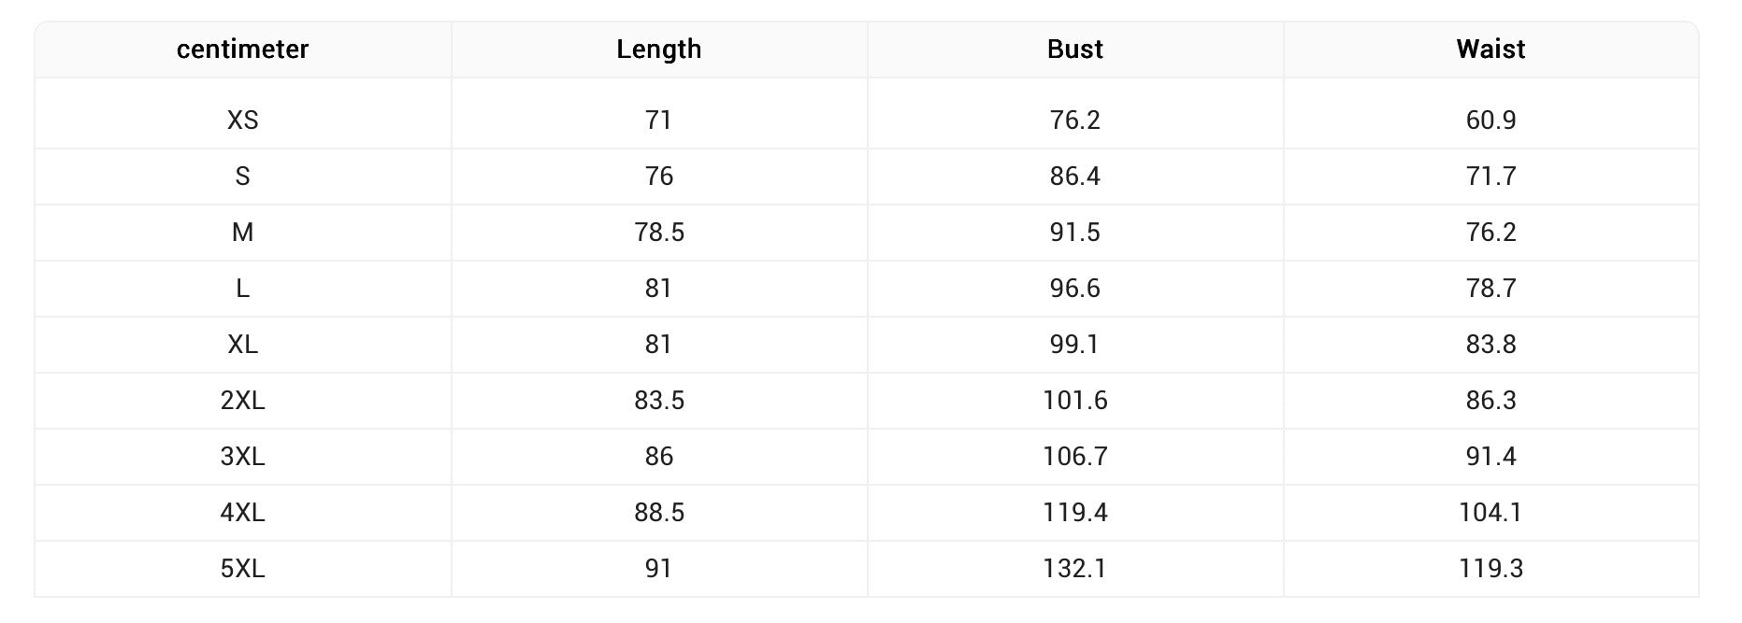Select the 5XL size row label
Viewport: 1742px width, 623px height.
tap(242, 569)
